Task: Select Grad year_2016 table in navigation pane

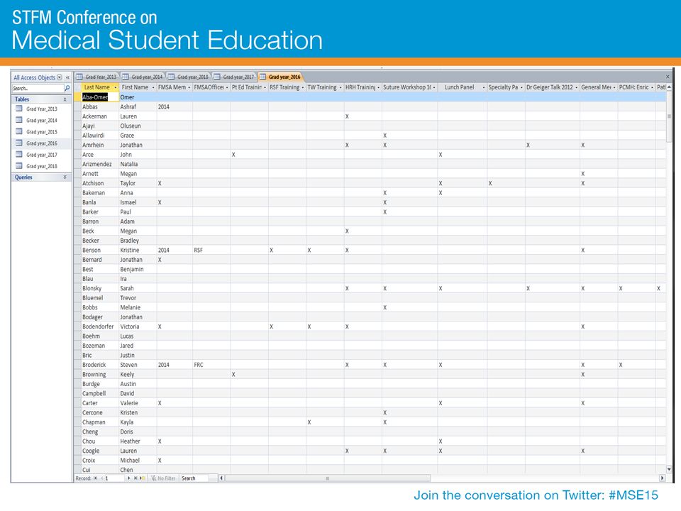Action: pos(41,143)
